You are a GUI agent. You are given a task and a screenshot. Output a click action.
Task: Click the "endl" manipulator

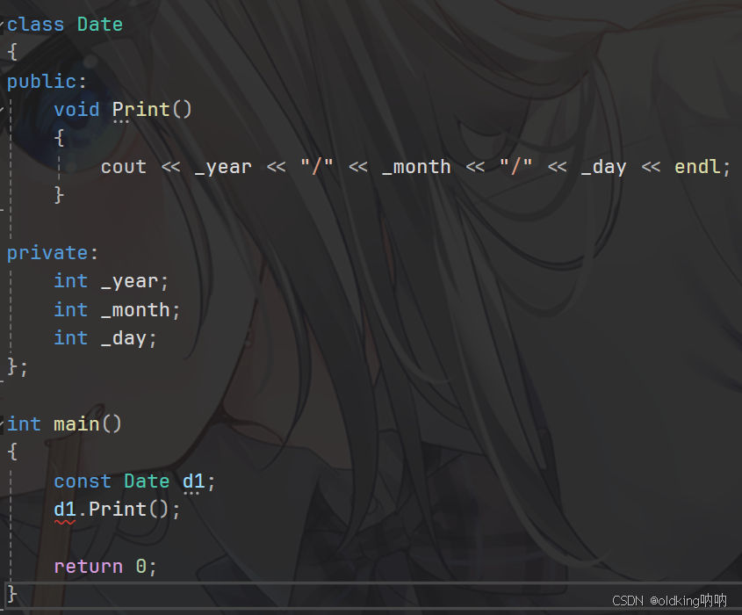tap(697, 167)
